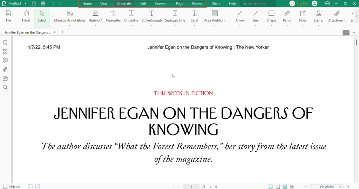
Task: Open the Word conversion sidebar icon
Action: (x=5, y=78)
